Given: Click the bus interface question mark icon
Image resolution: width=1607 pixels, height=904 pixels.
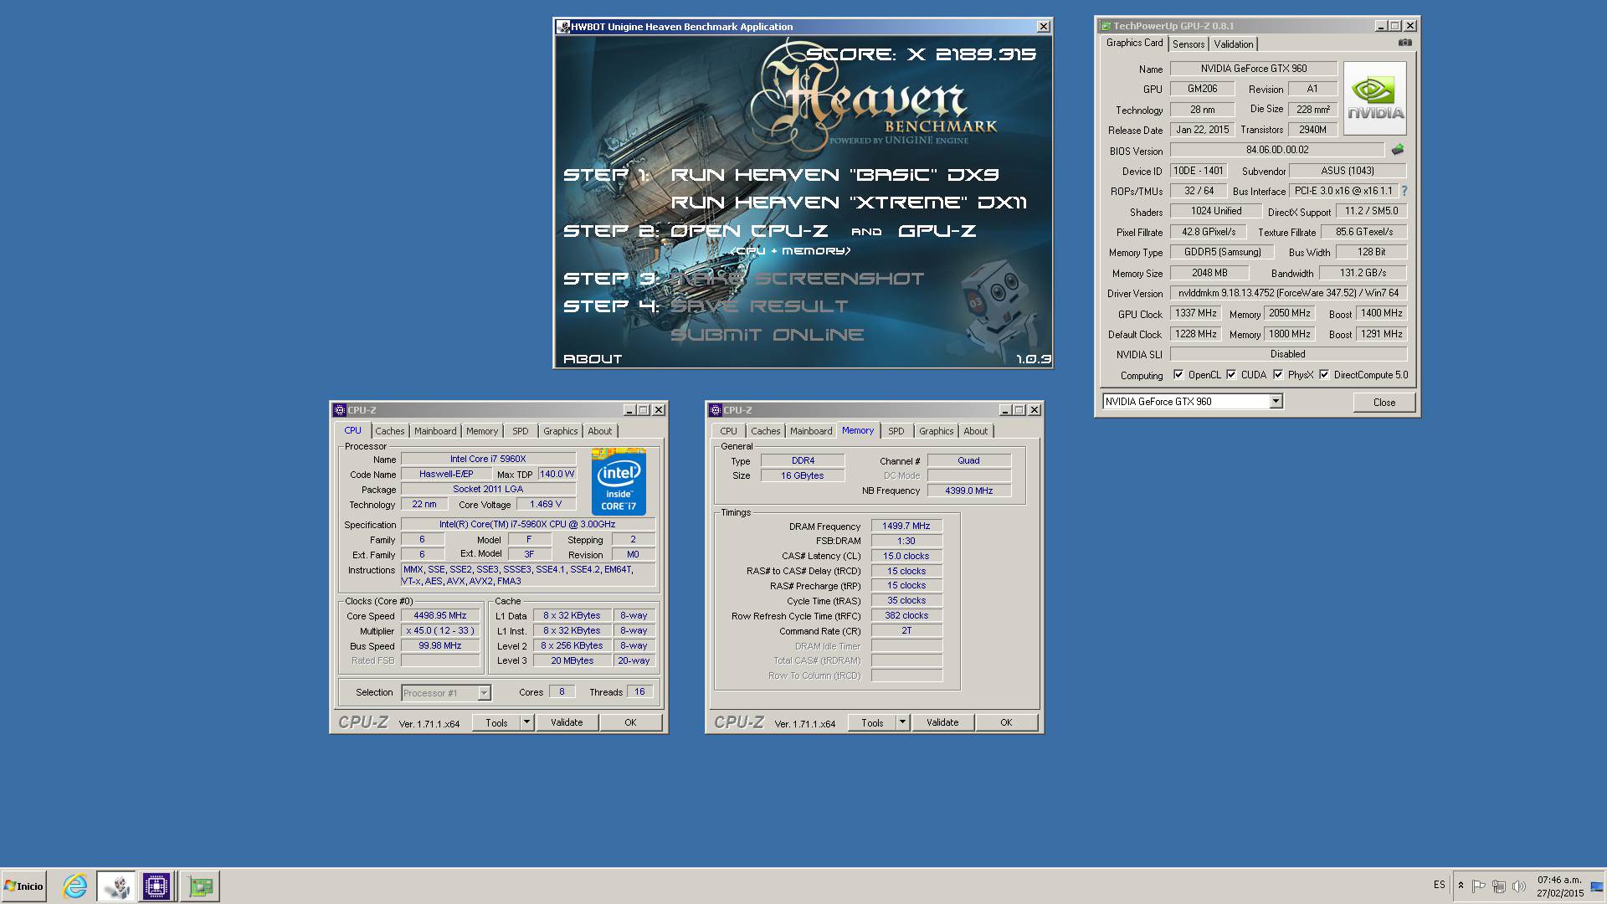Looking at the screenshot, I should tap(1404, 191).
